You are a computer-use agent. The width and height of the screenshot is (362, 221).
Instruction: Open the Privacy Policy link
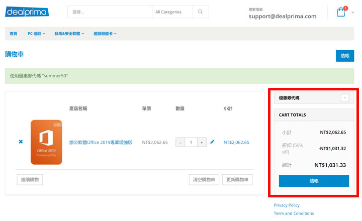(x=287, y=205)
